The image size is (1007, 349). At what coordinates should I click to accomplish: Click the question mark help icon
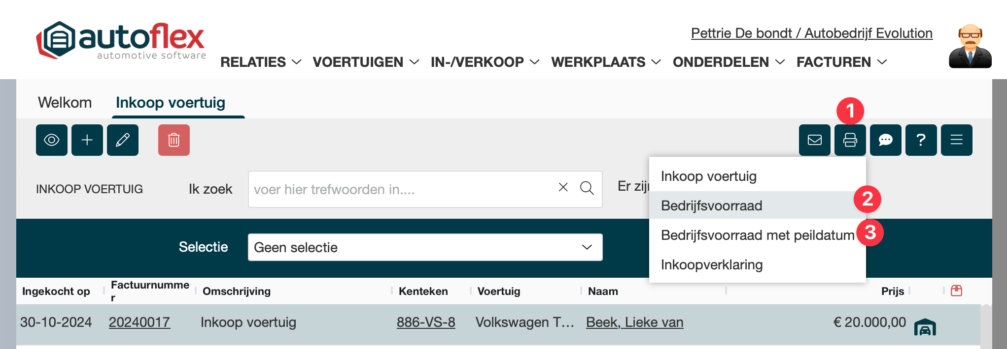tap(921, 140)
